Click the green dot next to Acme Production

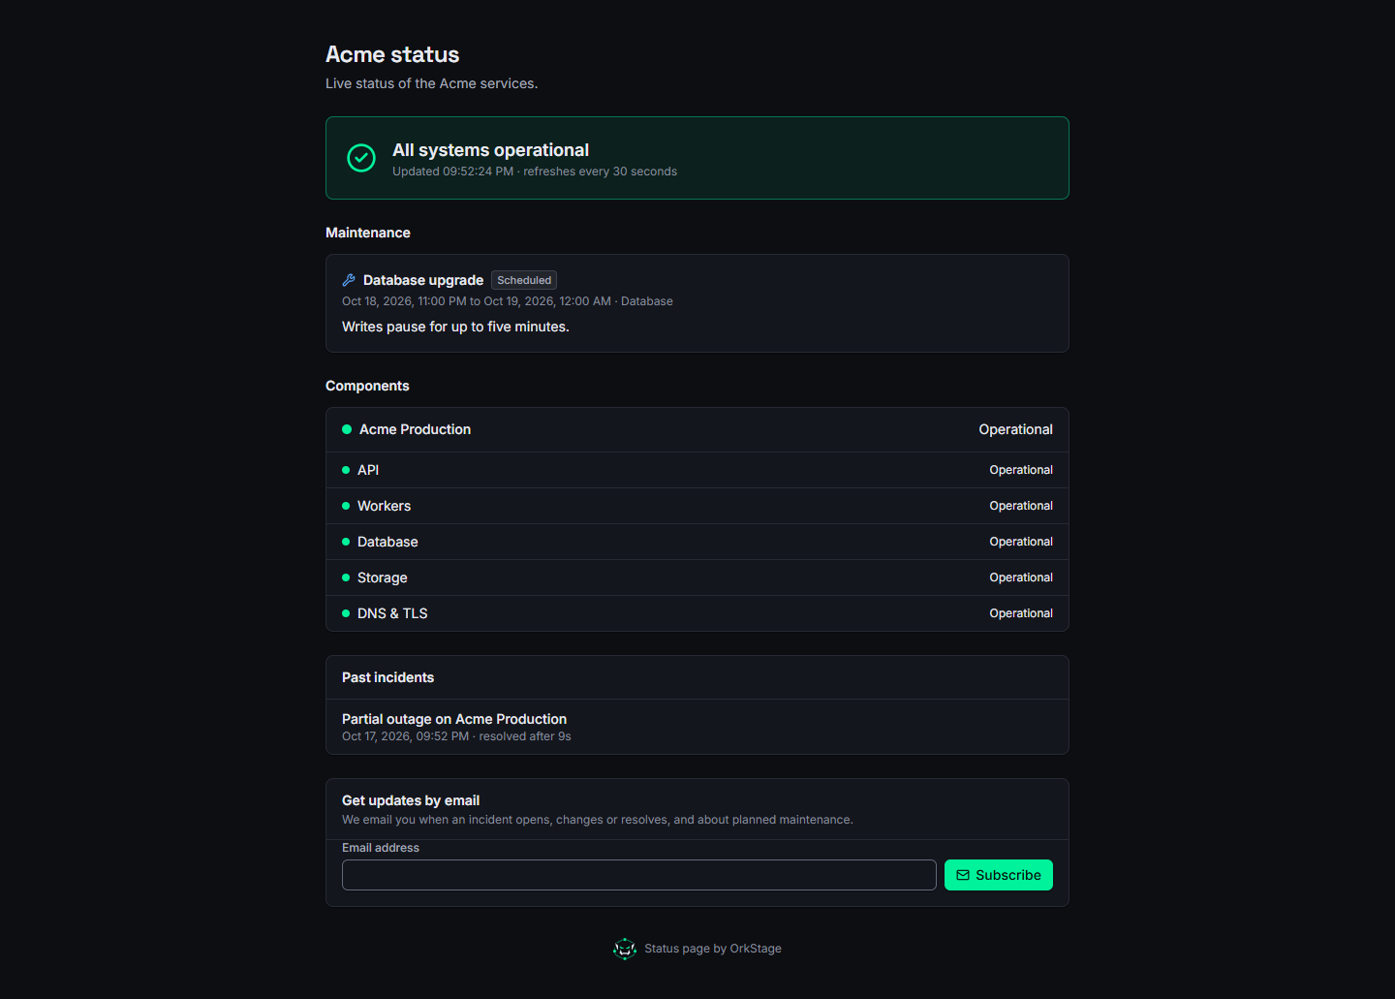click(347, 429)
